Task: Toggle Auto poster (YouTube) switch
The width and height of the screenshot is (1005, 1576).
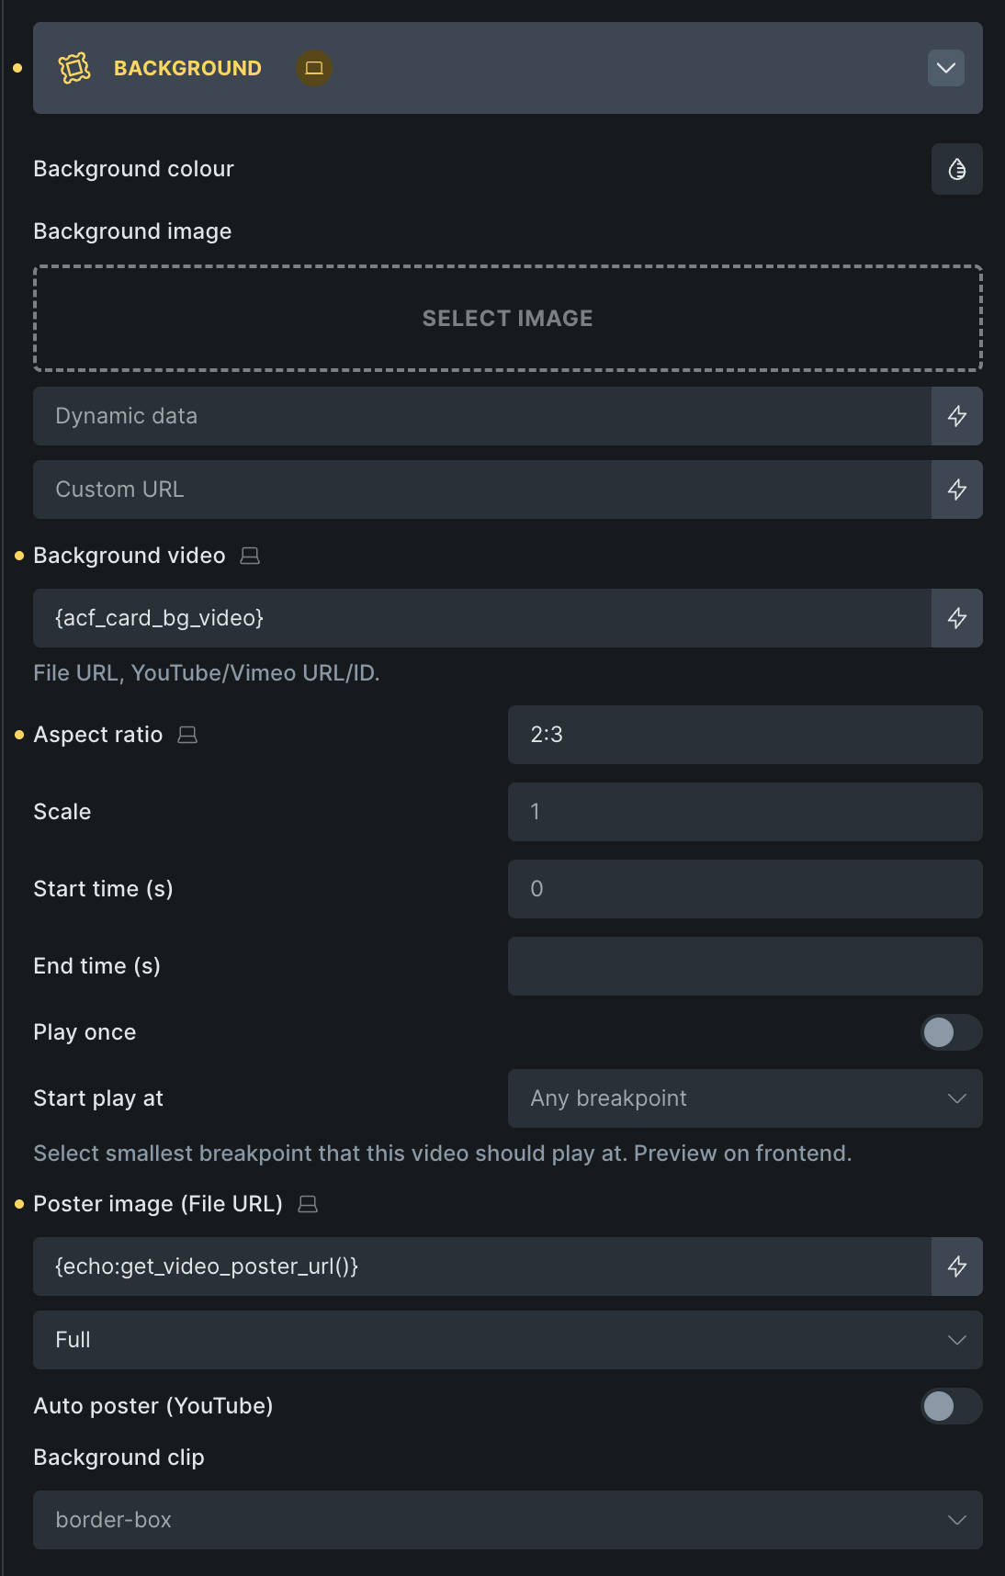Action: pyautogui.click(x=951, y=1406)
